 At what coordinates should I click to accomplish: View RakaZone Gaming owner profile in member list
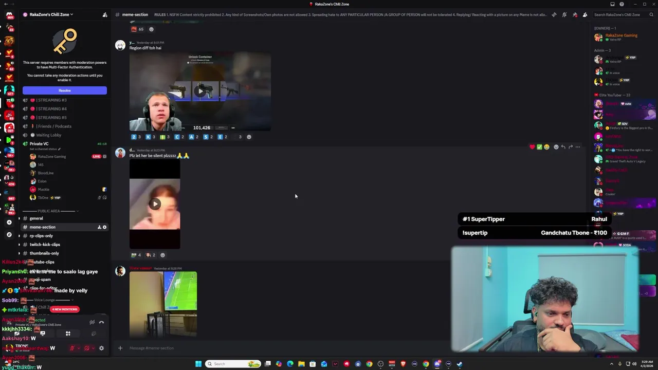tap(622, 37)
